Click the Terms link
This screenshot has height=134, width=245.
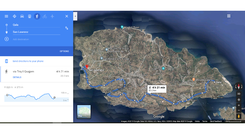coord(204,121)
